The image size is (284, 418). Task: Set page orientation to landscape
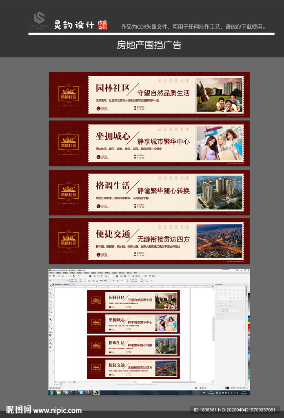89,281
